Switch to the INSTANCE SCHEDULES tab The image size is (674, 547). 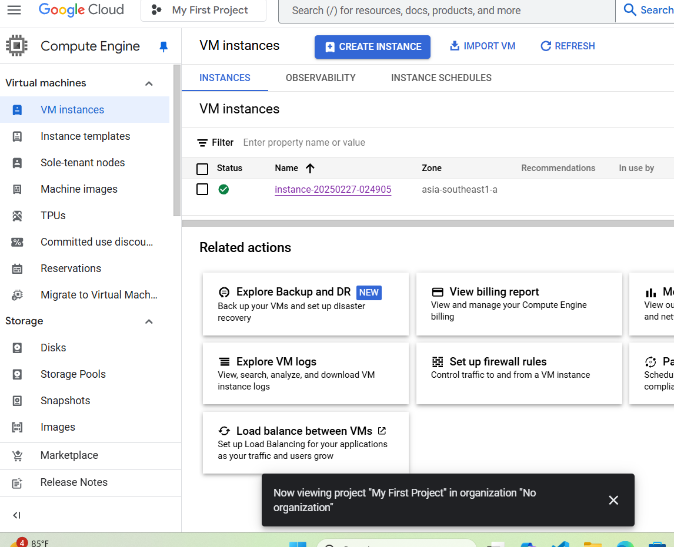442,78
